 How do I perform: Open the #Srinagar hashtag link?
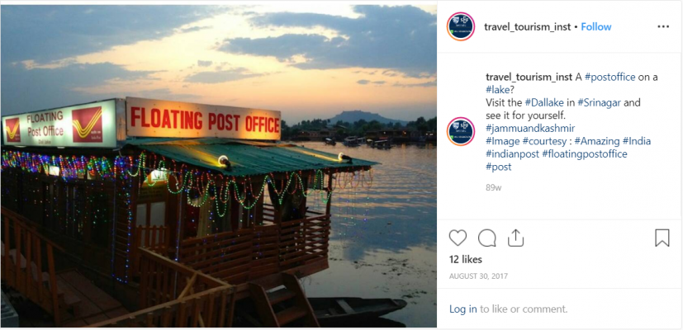[x=599, y=103]
